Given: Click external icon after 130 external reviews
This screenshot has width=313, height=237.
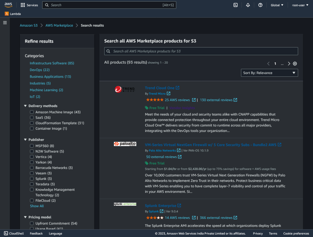Looking at the screenshot, I should (235, 100).
